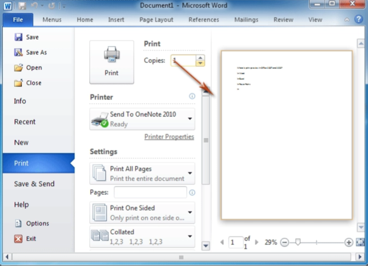
Task: Click the Undo icon
Action: pyautogui.click(x=35, y=5)
